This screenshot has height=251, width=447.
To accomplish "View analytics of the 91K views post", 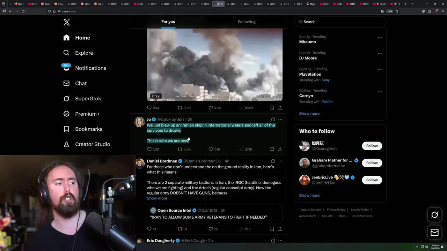I will 245,229.
